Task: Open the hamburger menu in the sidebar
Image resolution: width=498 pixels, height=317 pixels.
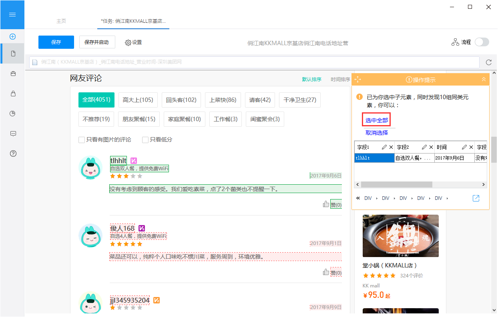Action: [x=12, y=15]
